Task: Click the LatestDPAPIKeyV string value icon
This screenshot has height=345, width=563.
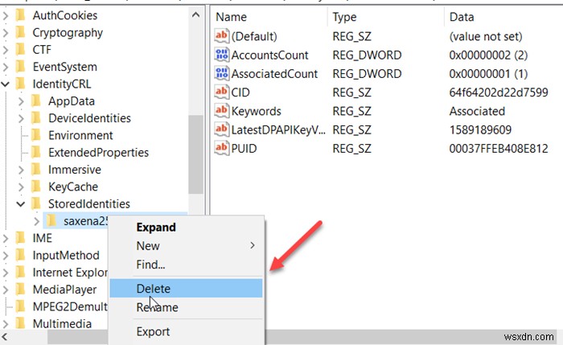Action: tap(221, 129)
